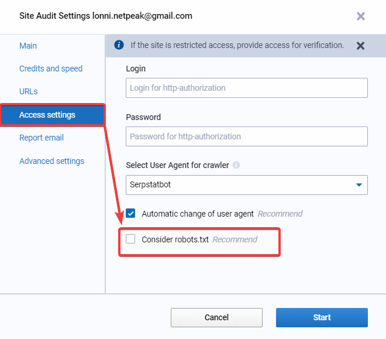Click the Cancel button
Viewport: 386px width, 339px height.
click(216, 317)
